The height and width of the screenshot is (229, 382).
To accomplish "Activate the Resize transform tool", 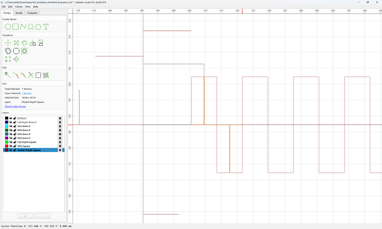I will coord(16,43).
